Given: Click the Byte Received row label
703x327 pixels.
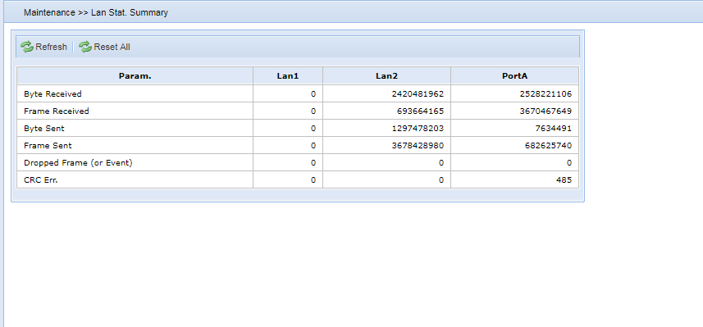Looking at the screenshot, I should tap(52, 94).
